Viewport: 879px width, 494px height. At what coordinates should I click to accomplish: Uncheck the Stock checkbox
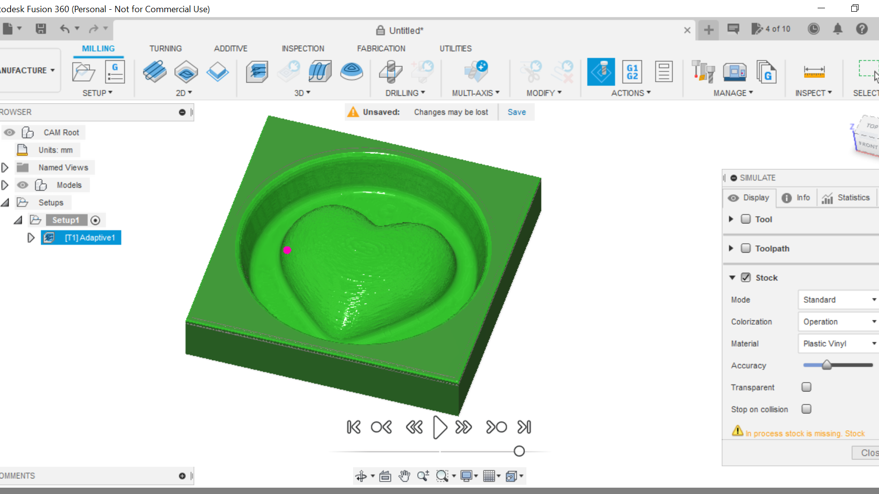746,277
